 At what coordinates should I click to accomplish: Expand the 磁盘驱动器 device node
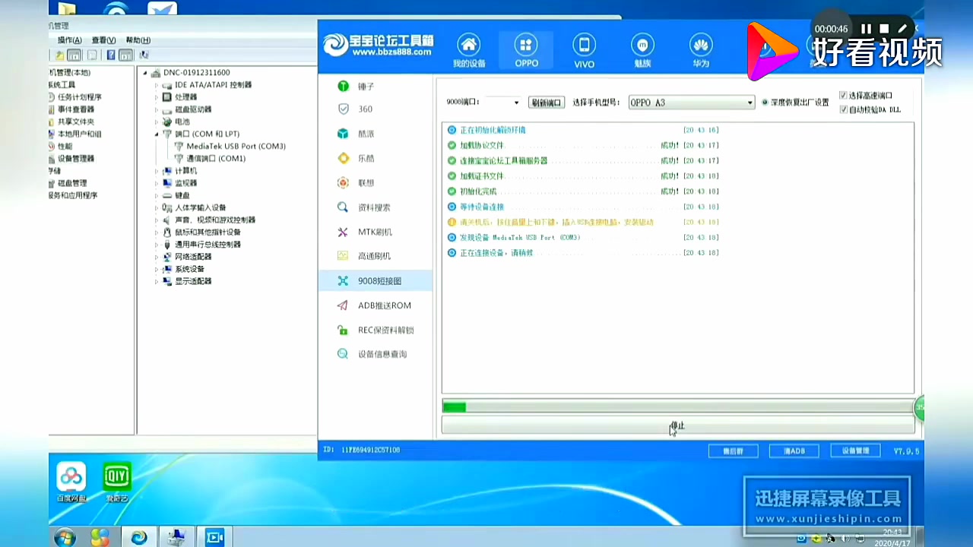(x=157, y=109)
